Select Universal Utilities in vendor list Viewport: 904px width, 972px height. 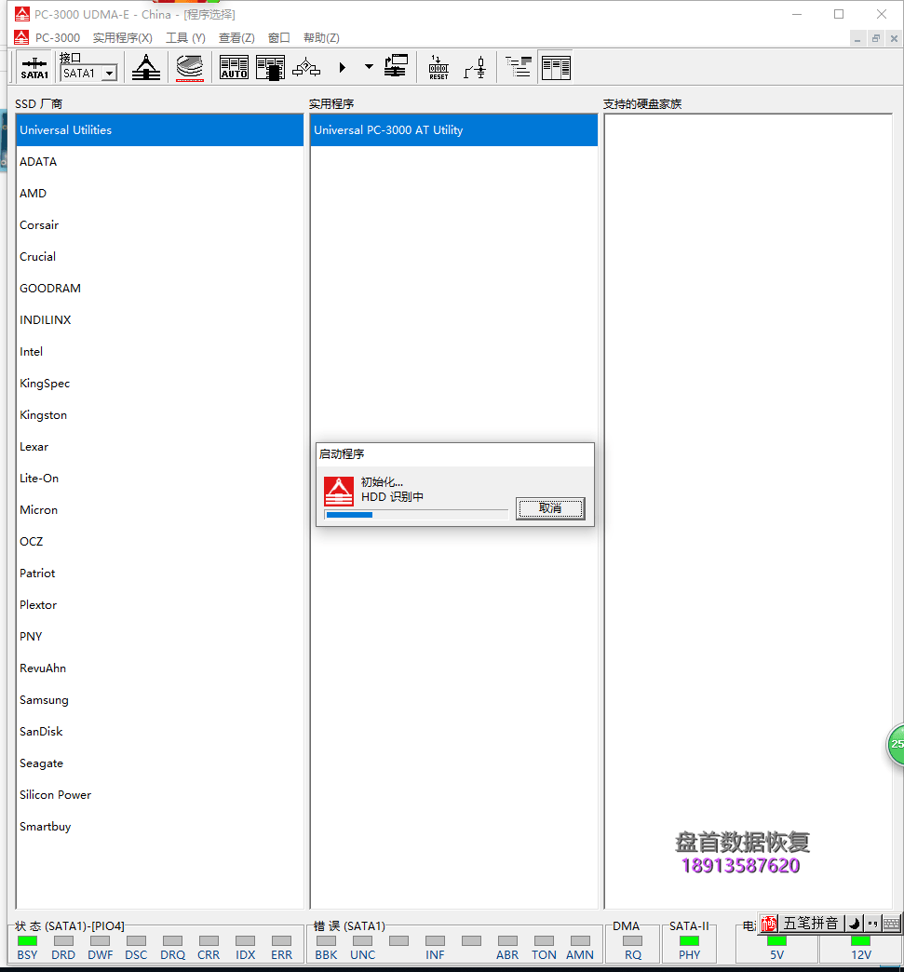160,130
